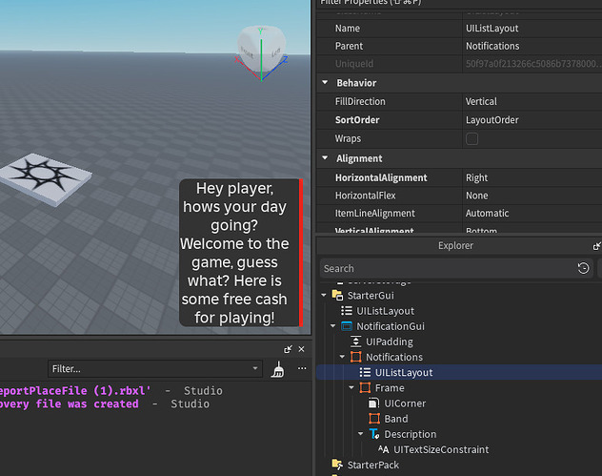Screen dimensions: 602x476
Task: Select the Parent property label
Action: pos(349,46)
